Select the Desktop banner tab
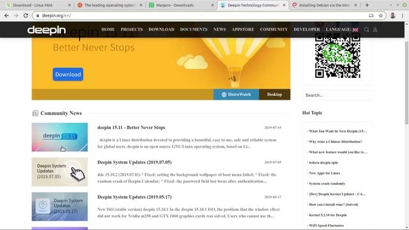Viewport: 409px width, 230px height. coord(274,95)
